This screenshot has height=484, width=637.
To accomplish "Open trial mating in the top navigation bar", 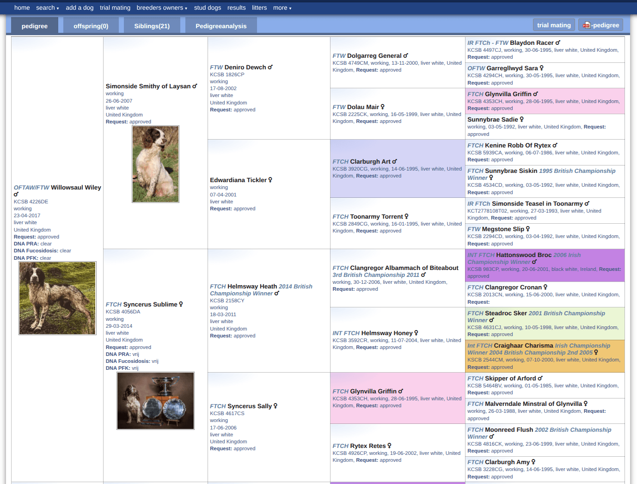I will pos(115,7).
